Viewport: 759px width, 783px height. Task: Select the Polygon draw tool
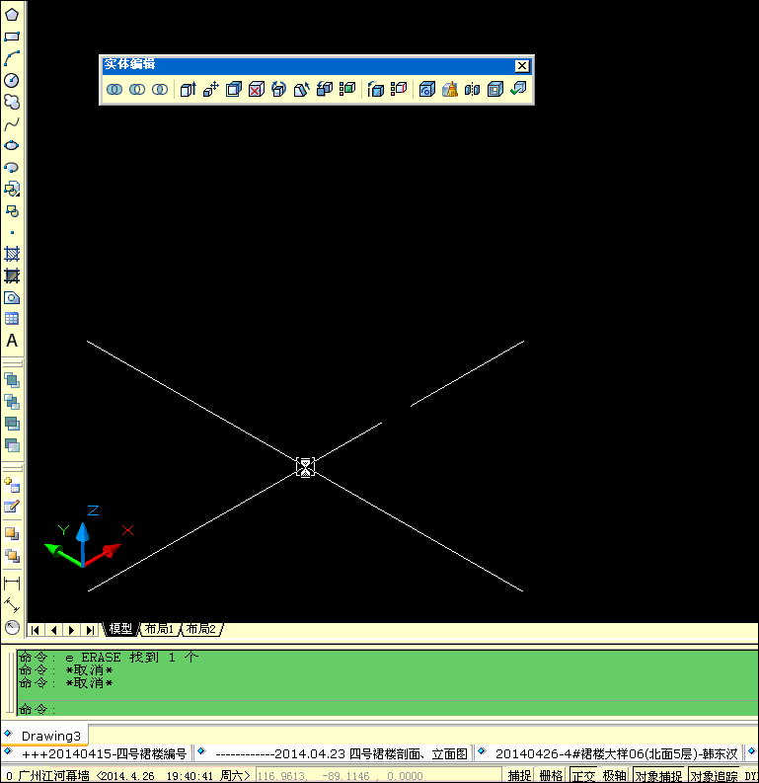(x=12, y=14)
